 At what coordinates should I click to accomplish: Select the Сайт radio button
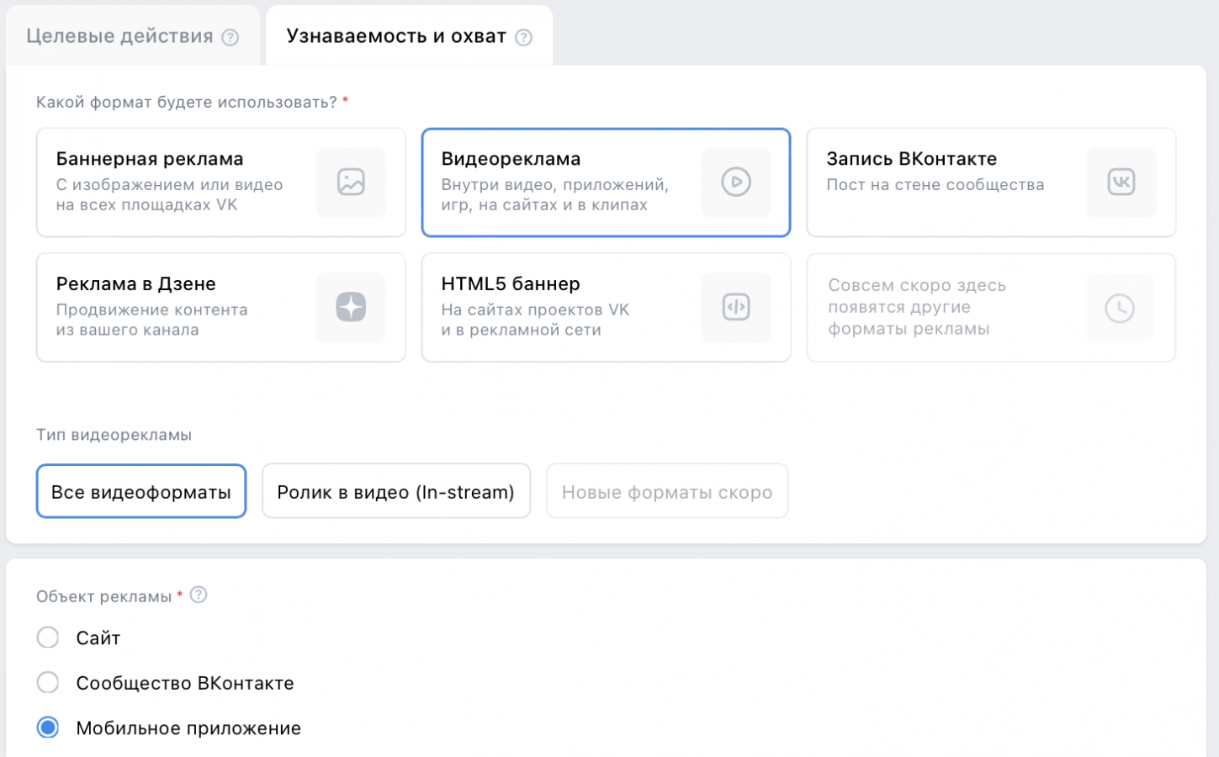[x=48, y=638]
